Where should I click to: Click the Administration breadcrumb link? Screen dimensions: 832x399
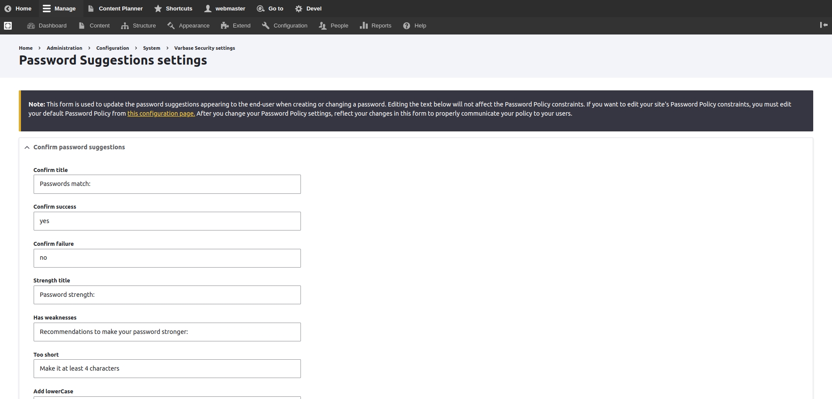[64, 48]
